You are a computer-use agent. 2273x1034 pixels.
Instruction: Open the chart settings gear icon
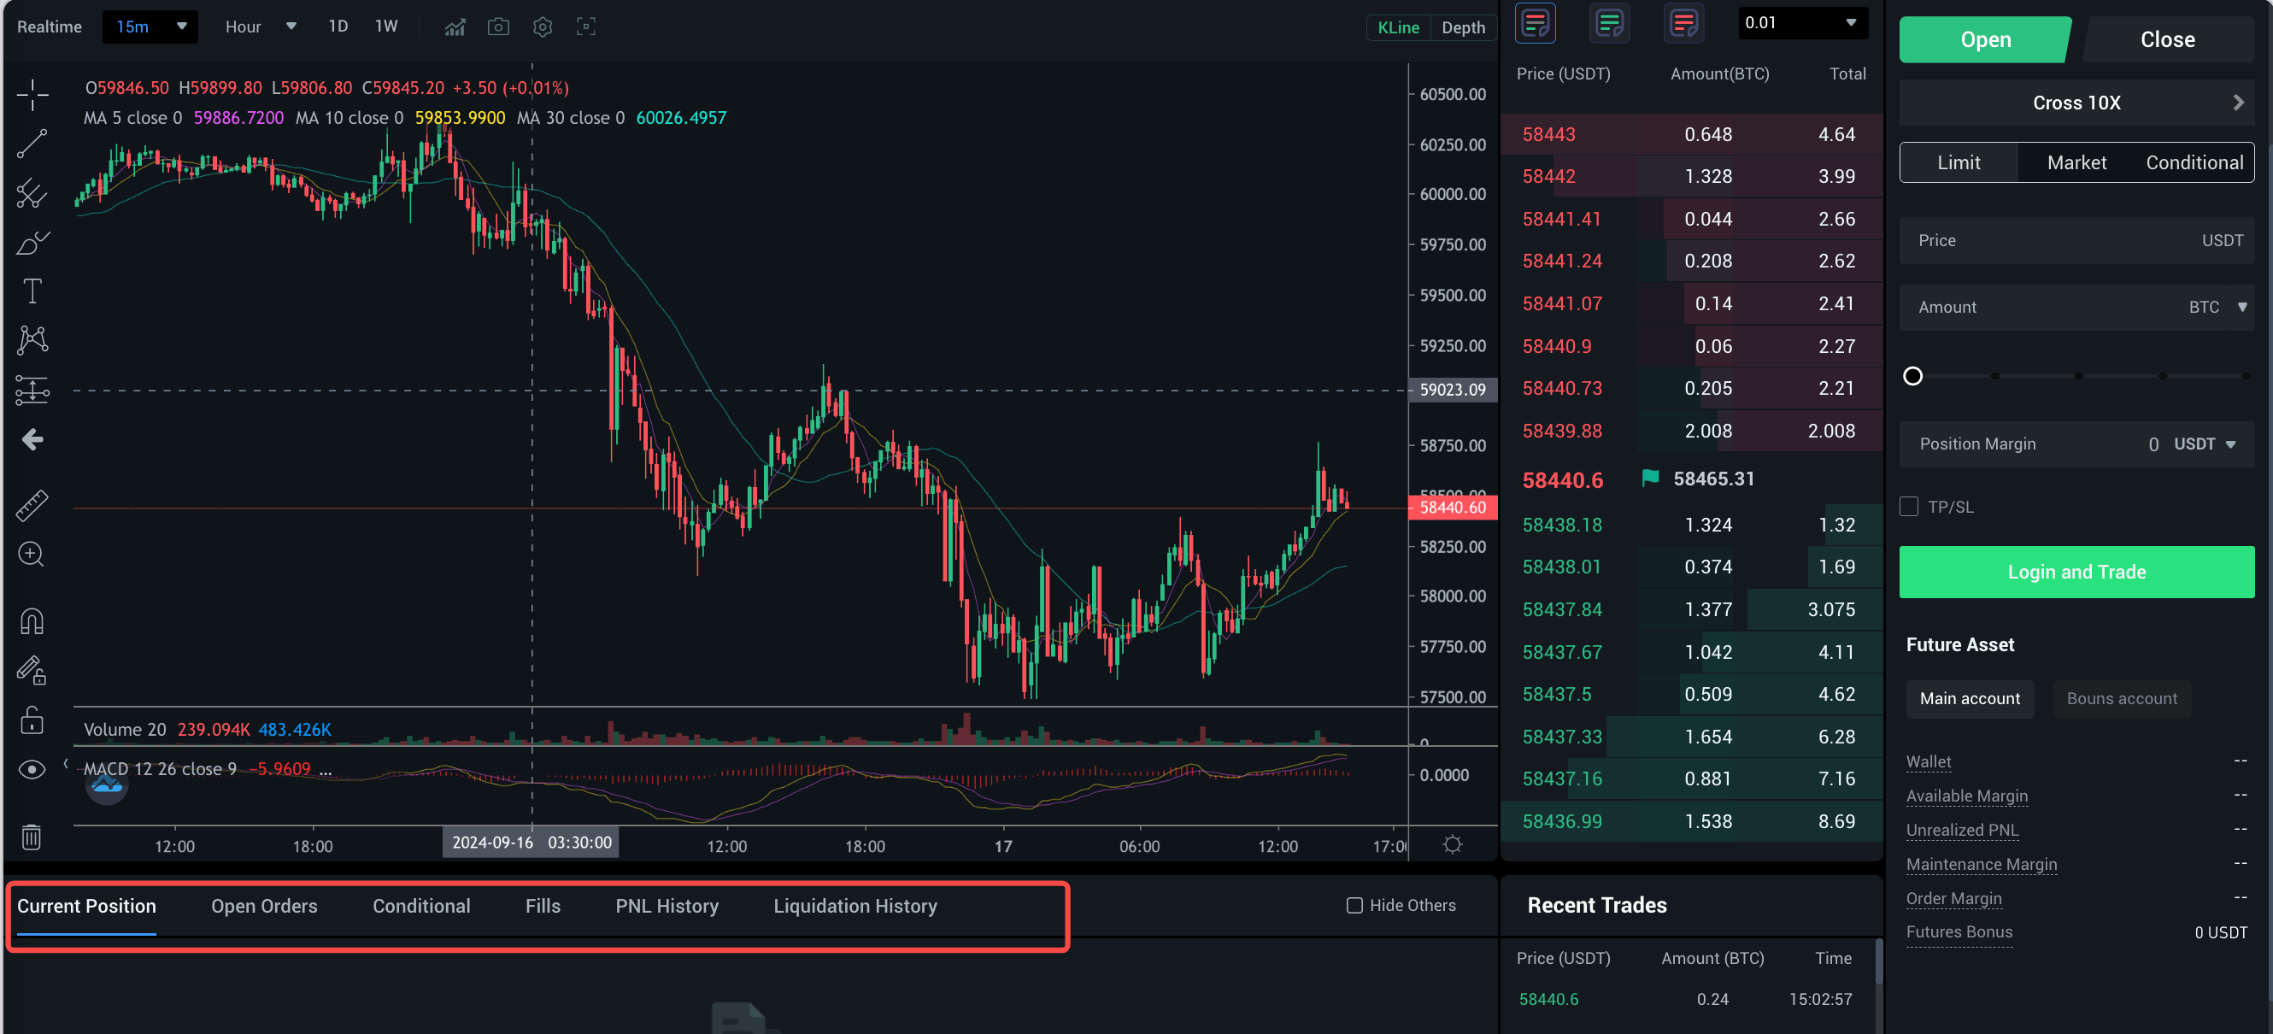point(543,26)
